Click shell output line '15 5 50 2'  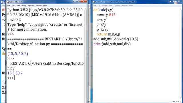(15, 73)
